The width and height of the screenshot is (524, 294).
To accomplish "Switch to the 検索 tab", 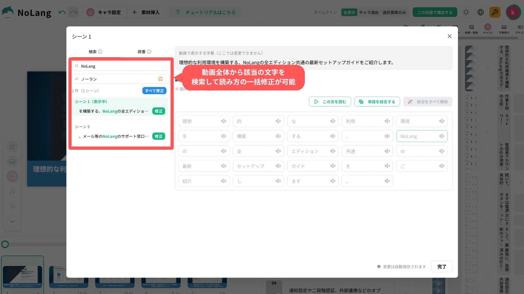I will pyautogui.click(x=95, y=52).
